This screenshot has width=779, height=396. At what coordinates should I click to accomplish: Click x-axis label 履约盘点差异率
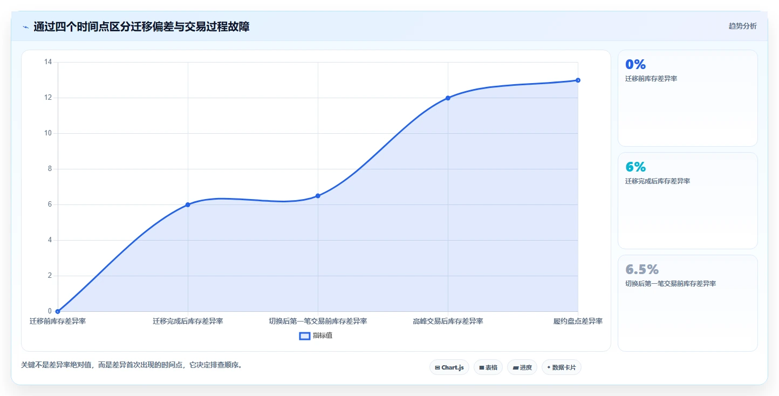(x=578, y=321)
